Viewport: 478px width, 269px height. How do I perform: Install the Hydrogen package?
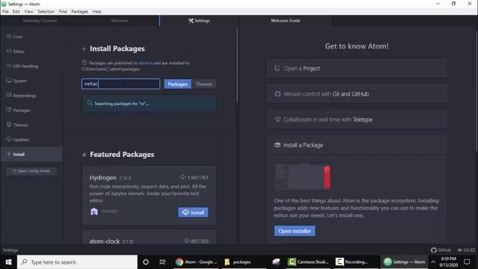[193, 212]
